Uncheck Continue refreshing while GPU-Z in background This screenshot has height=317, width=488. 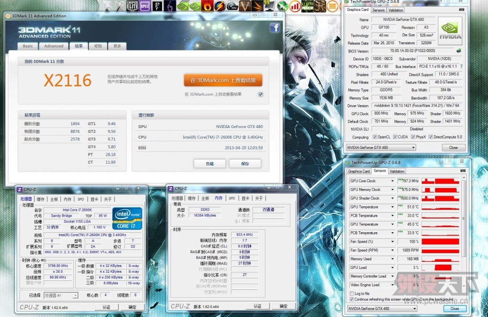352,299
